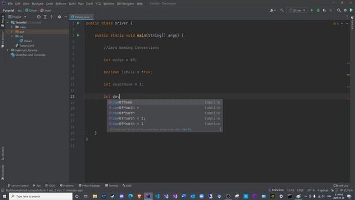This screenshot has width=355, height=200.
Task: Open Steam from the taskbar
Action: point(113,196)
